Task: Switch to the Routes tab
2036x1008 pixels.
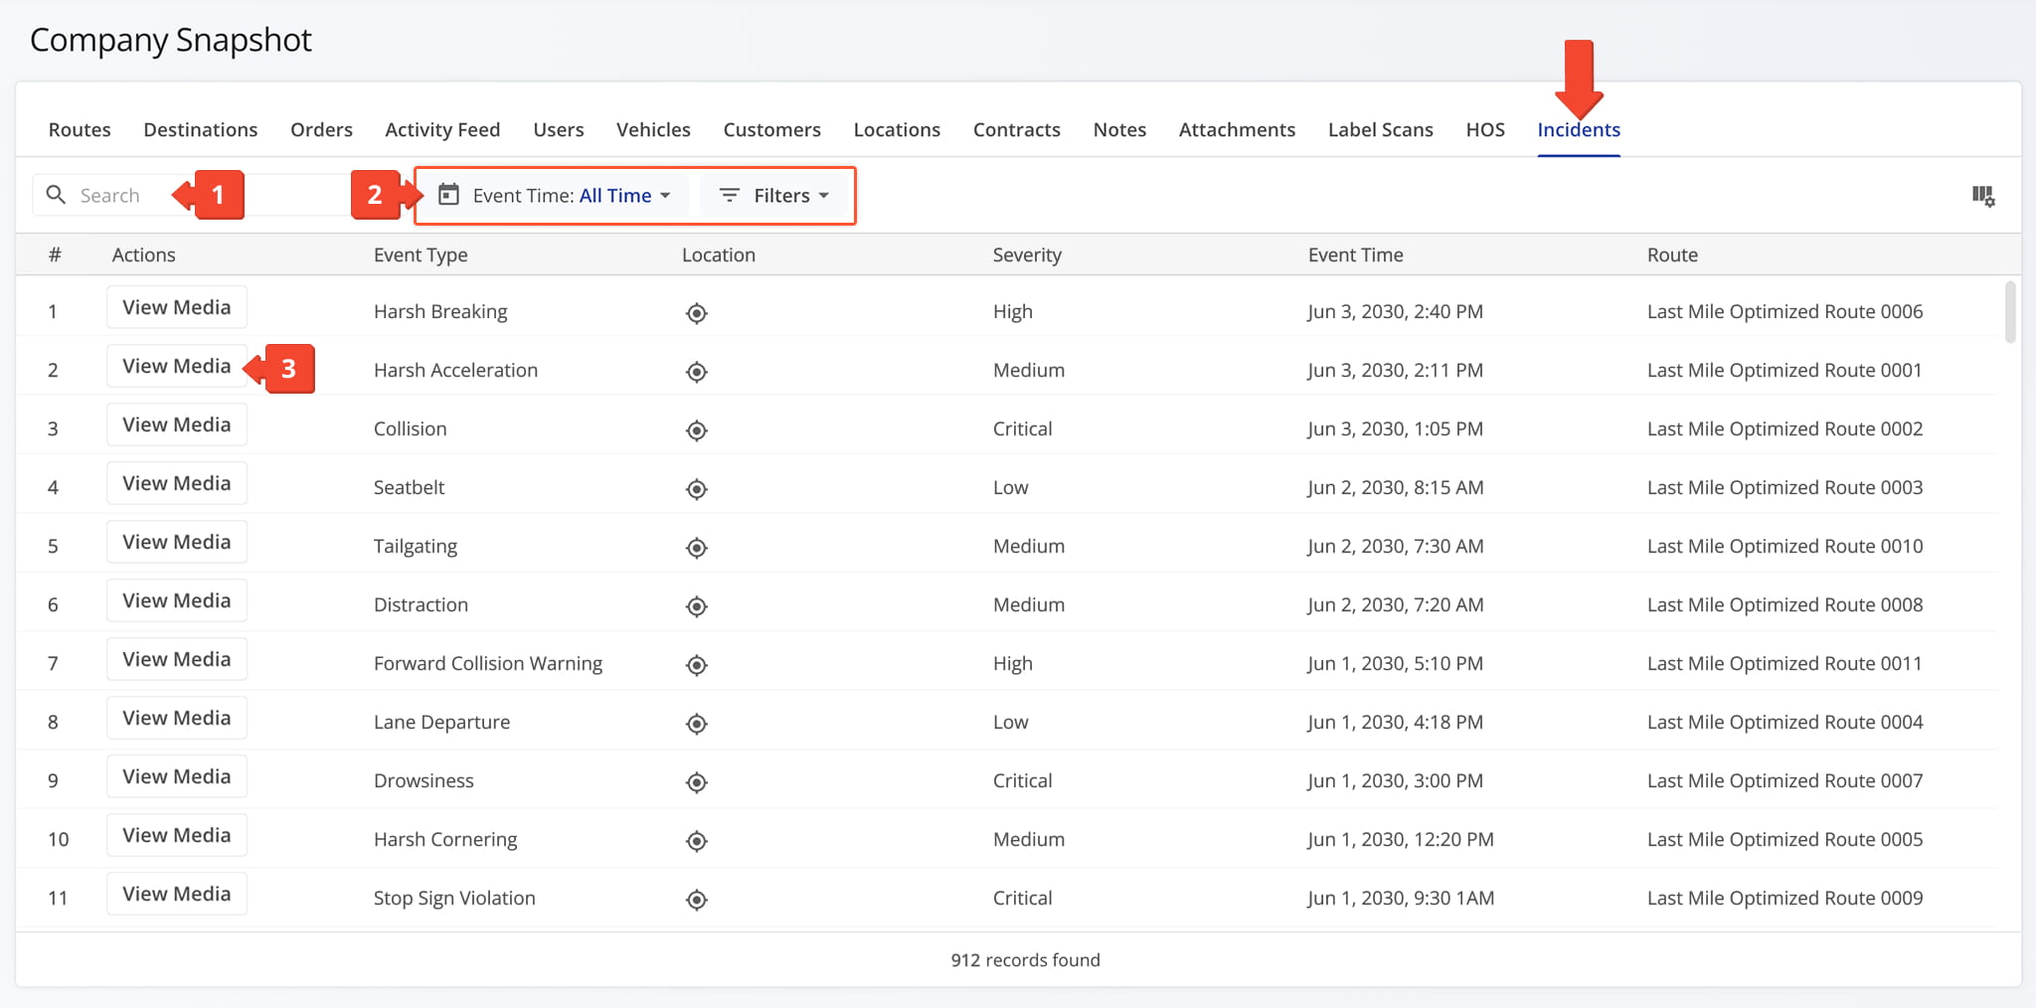Action: coord(80,129)
